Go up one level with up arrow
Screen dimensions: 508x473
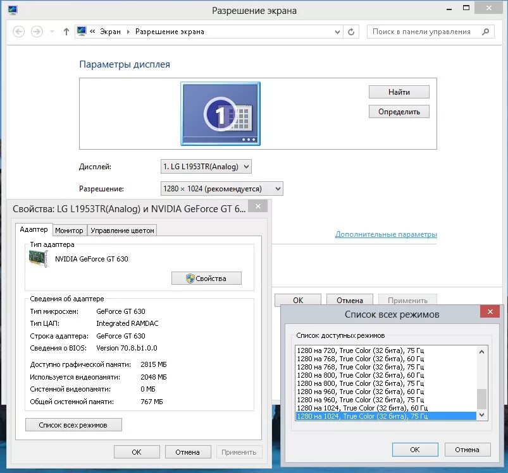point(66,32)
